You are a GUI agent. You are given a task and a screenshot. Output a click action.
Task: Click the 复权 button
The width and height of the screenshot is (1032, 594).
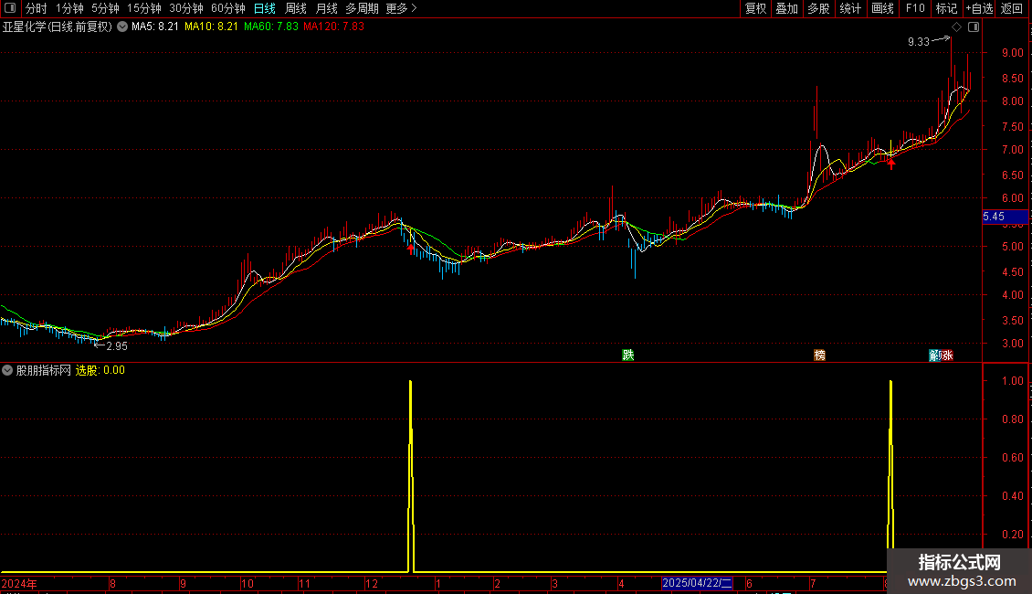pos(755,8)
